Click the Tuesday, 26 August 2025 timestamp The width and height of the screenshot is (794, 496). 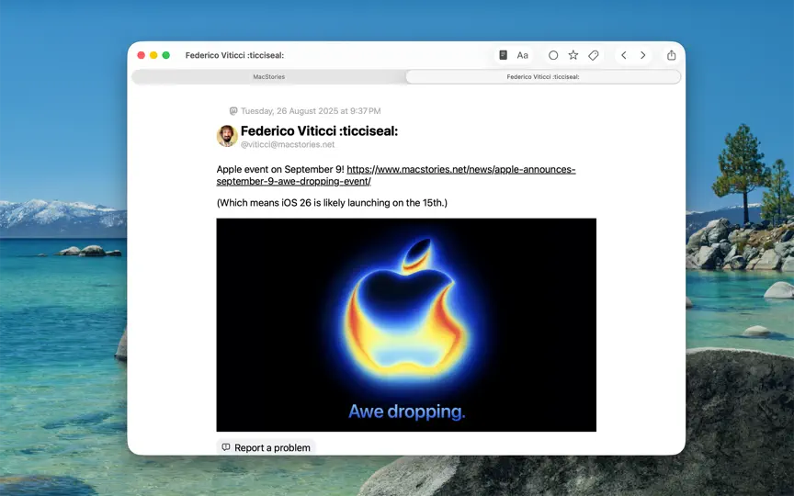[x=311, y=111]
